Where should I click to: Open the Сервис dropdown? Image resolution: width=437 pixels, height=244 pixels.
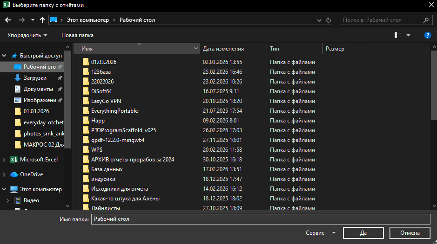tap(321, 232)
